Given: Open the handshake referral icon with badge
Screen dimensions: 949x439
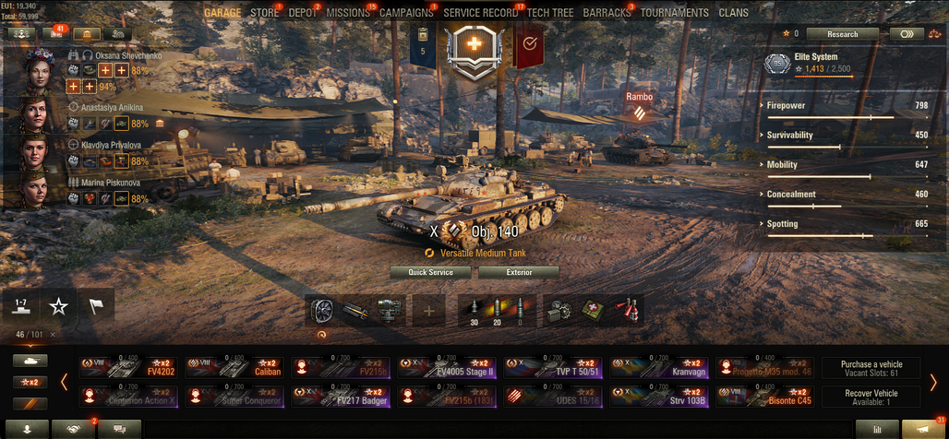Looking at the screenshot, I should (73, 429).
